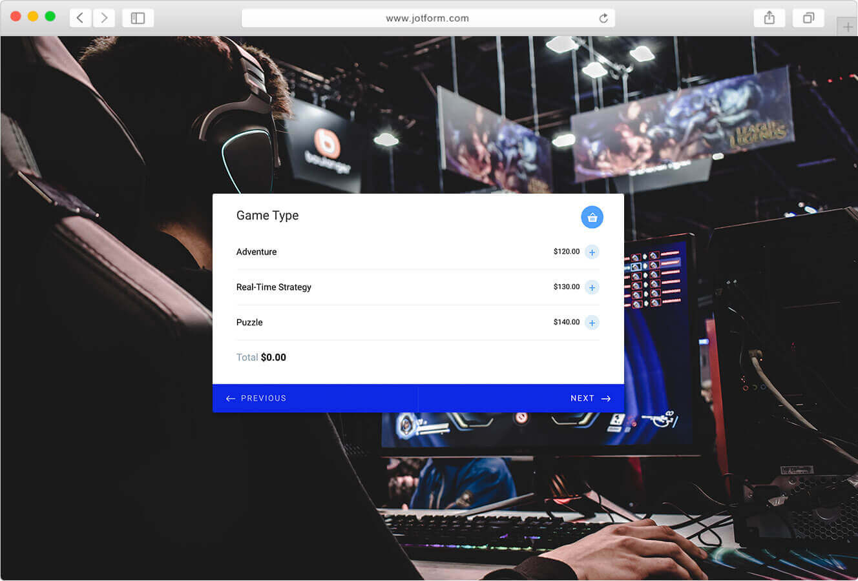Maximize the window with green button

tap(50, 16)
